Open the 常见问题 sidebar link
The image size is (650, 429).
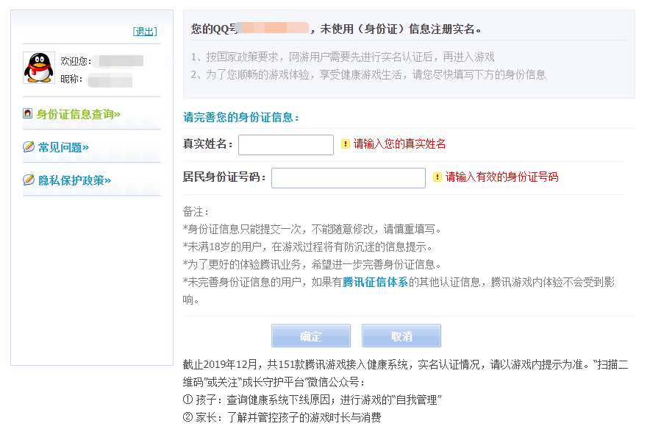click(x=63, y=147)
